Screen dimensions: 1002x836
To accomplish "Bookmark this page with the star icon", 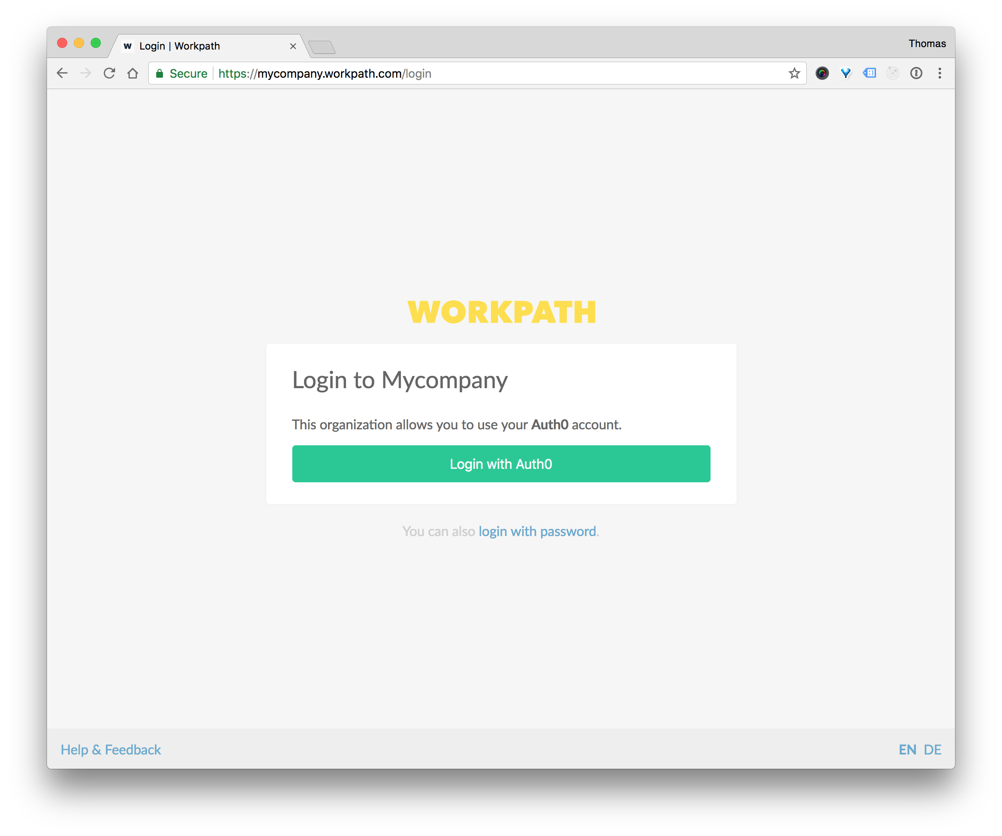I will [794, 73].
